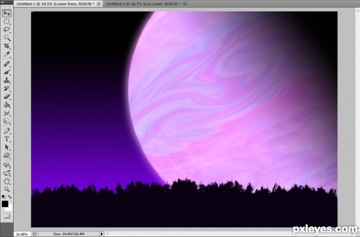Click the horizontal scrollbar left arrow

tap(107, 234)
